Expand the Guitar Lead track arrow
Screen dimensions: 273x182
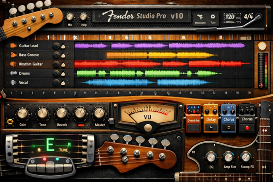[x=8, y=45]
